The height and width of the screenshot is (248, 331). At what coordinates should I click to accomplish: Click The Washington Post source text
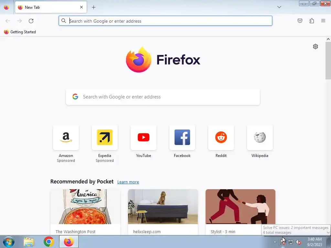click(x=75, y=232)
